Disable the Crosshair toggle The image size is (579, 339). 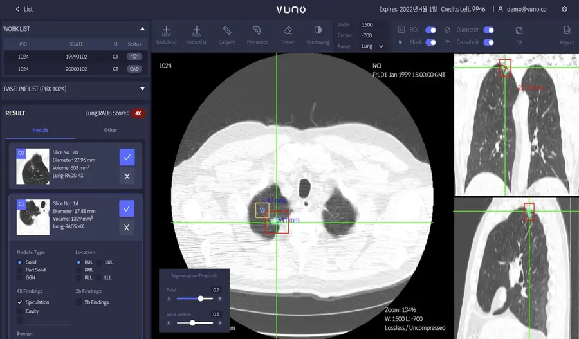pos(488,42)
